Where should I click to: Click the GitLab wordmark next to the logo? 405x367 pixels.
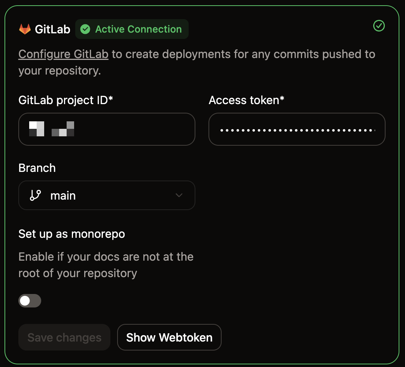coord(53,29)
